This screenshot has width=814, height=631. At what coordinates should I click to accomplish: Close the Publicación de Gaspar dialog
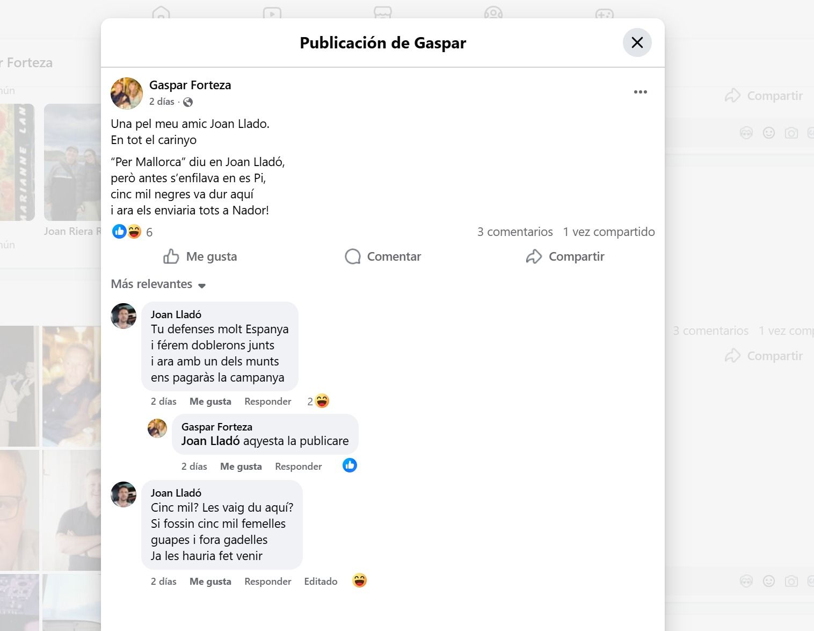[637, 42]
